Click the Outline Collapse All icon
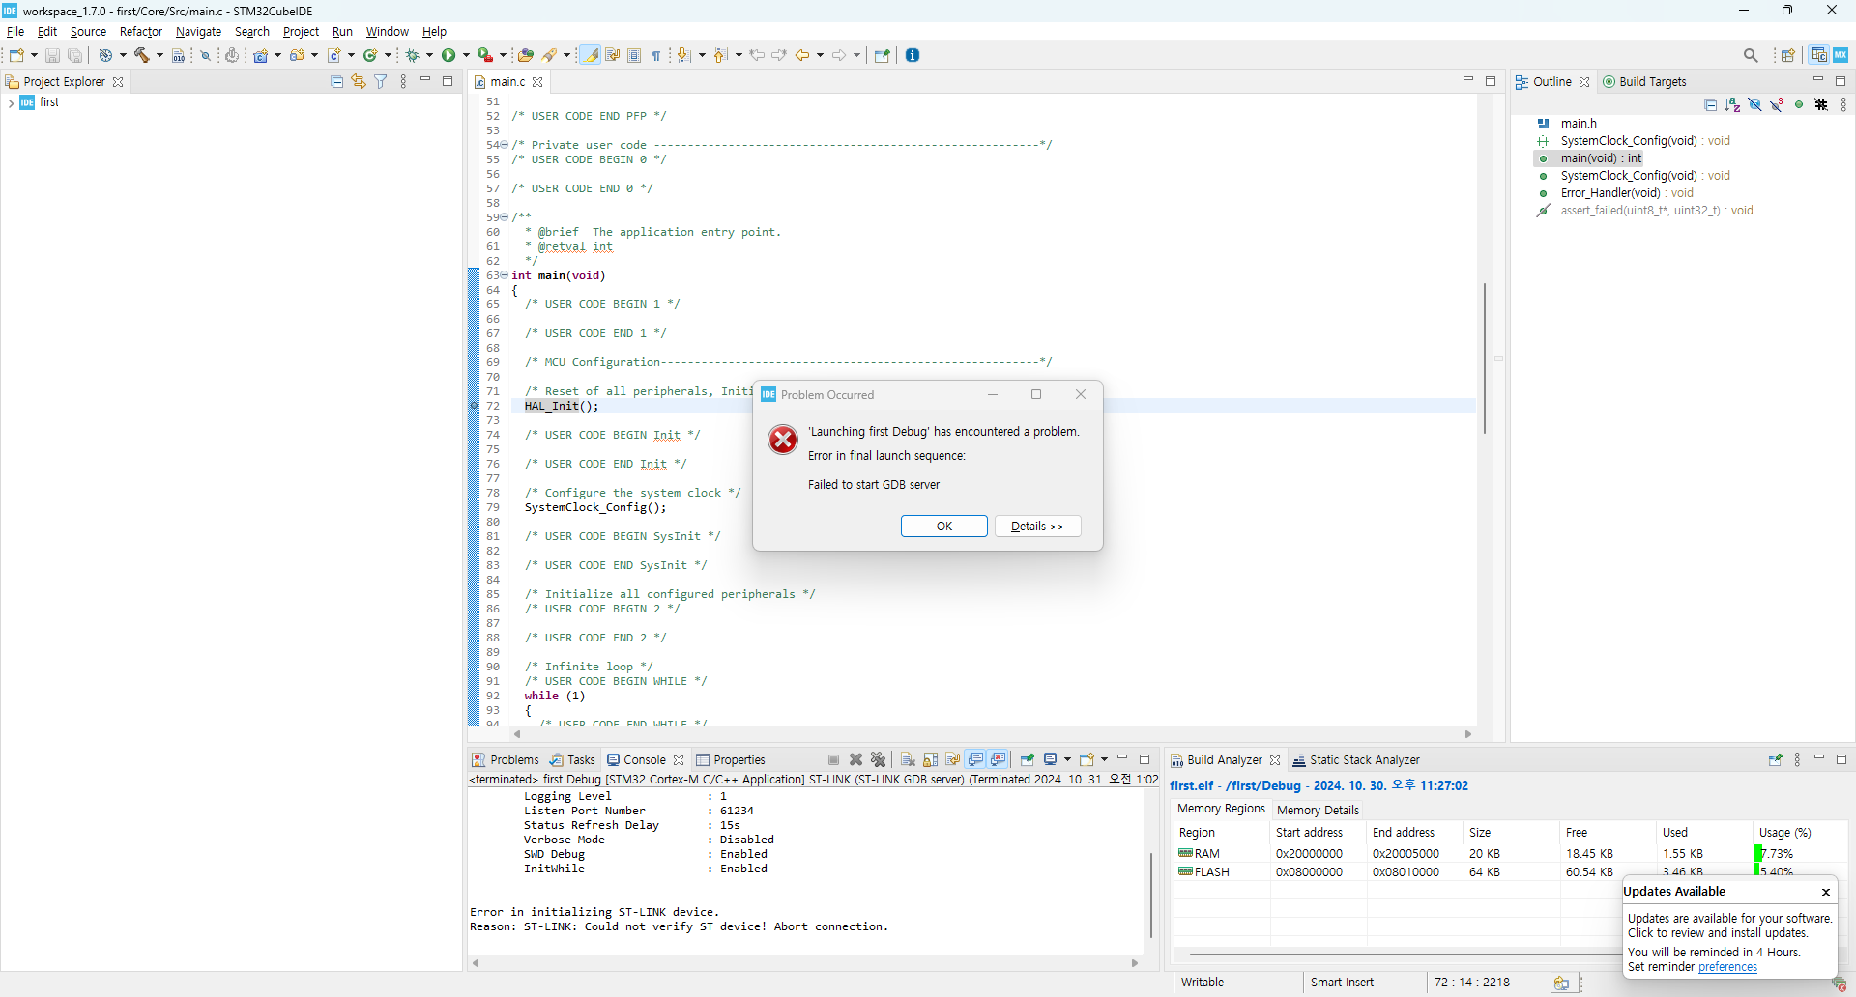Viewport: 1856px width, 997px height. [1711, 104]
